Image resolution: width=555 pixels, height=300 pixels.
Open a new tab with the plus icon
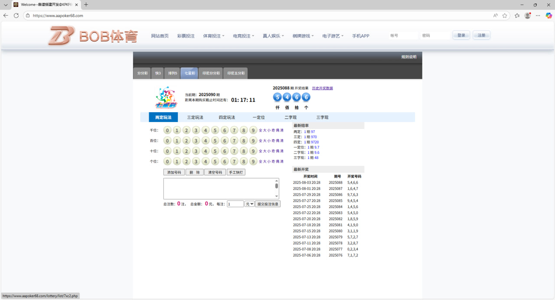pos(86,5)
